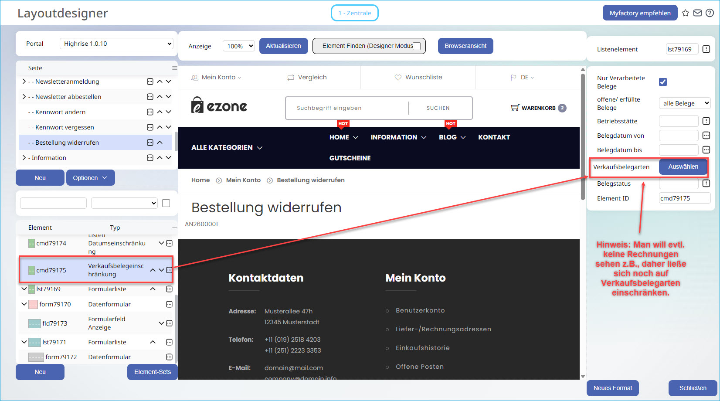
Task: Click Element-Sets button
Action: 153,372
